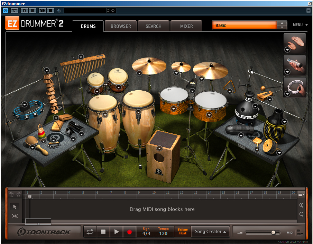Click the shaker in hand thumbnail

tap(295, 65)
